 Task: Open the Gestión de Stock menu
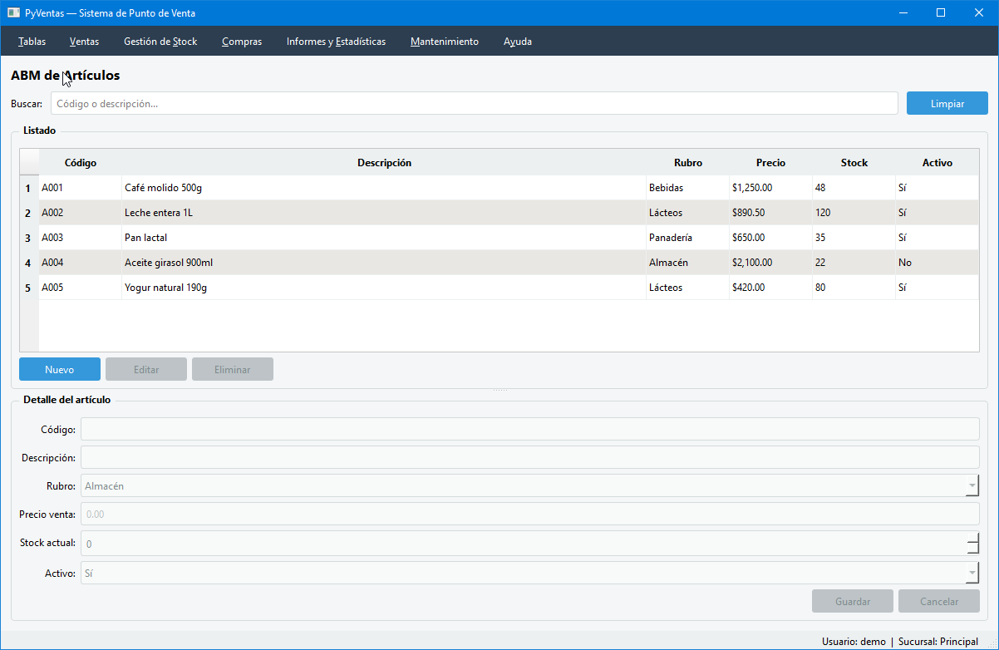[x=160, y=42]
